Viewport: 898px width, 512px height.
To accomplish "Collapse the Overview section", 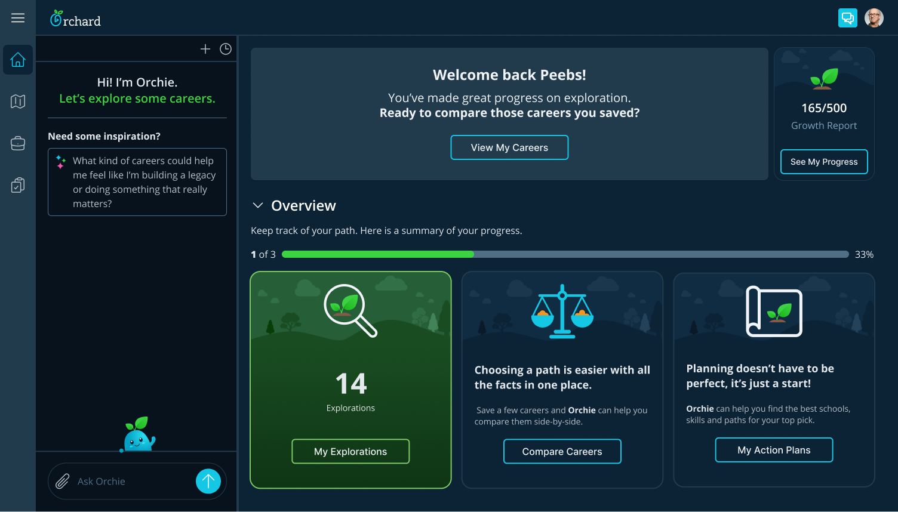I will click(x=257, y=205).
